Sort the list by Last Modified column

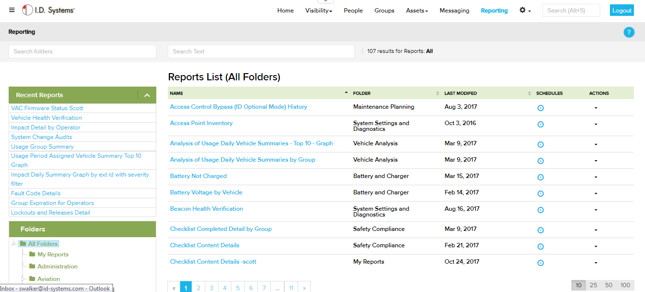pyautogui.click(x=460, y=93)
